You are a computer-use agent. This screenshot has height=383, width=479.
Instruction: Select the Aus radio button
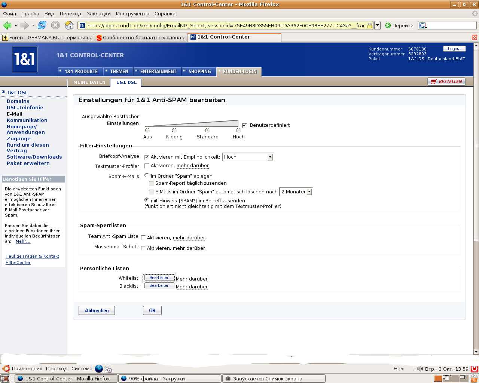147,131
